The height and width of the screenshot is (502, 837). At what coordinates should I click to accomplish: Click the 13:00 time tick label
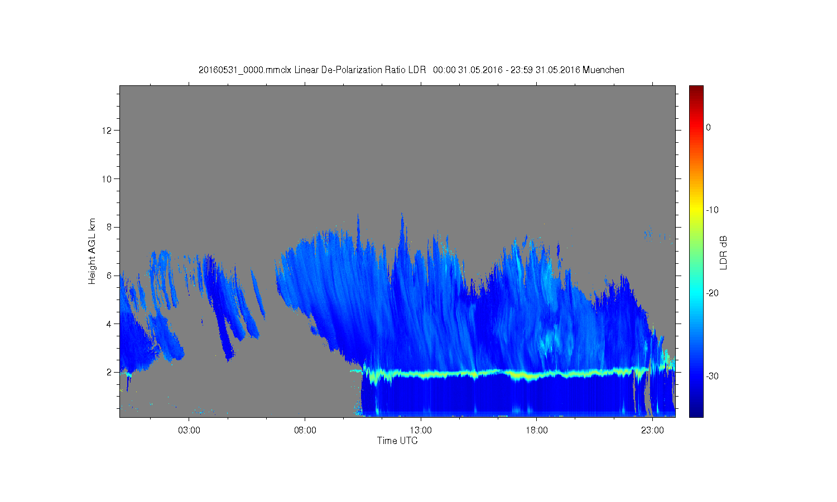[x=421, y=430]
